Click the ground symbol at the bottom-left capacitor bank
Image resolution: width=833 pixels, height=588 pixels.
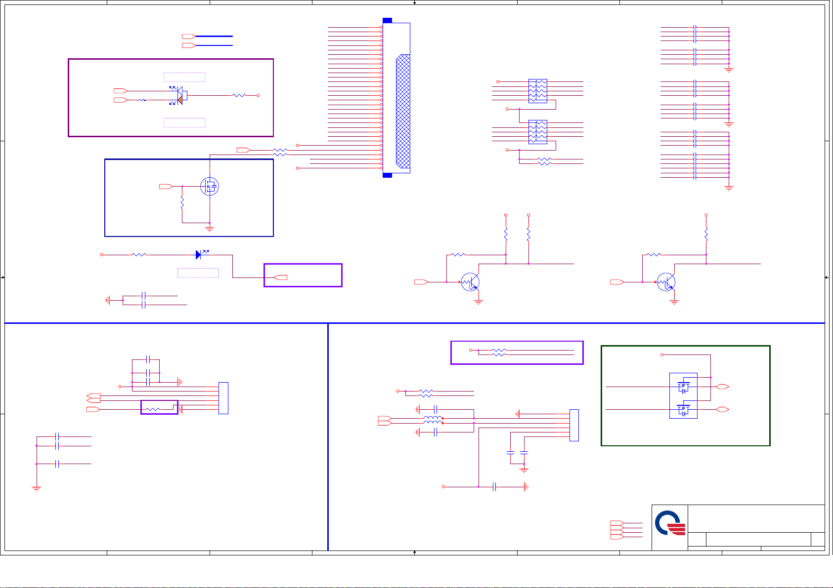click(x=36, y=489)
